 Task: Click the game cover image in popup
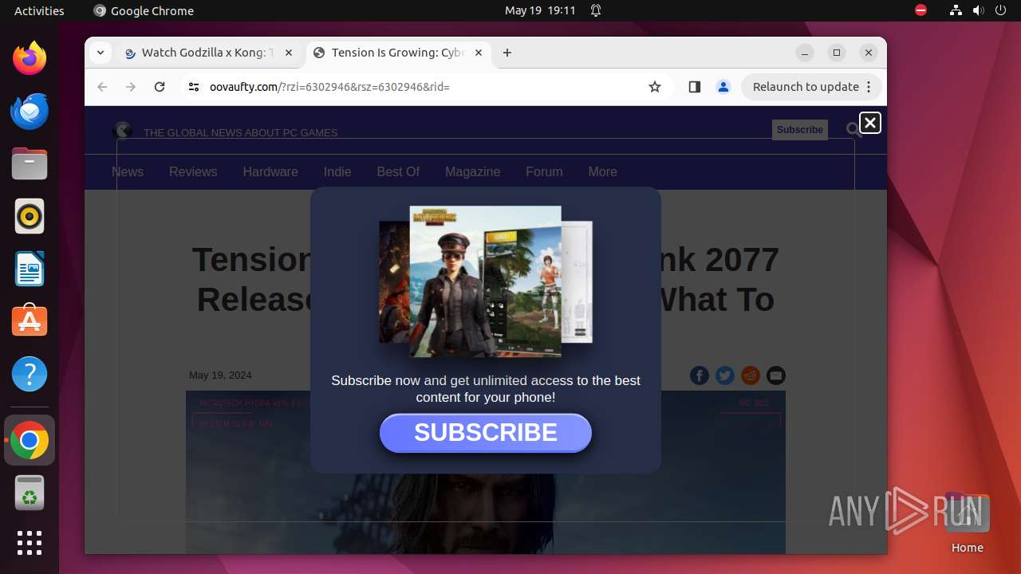coord(486,281)
